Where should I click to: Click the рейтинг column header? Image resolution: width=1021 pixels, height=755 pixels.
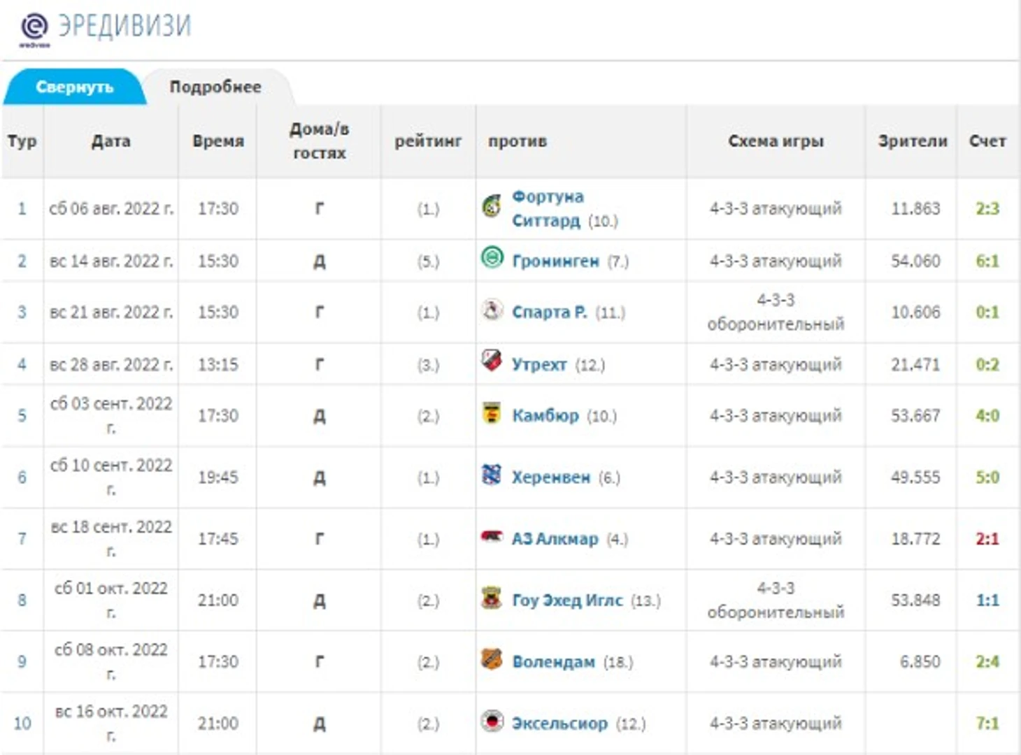(x=428, y=141)
